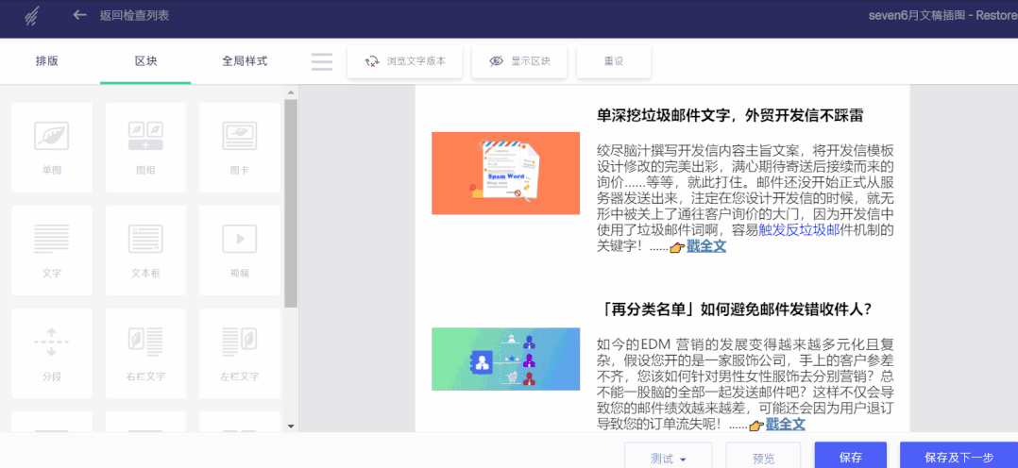Select the 文本框 block
This screenshot has width=1018, height=468.
pos(145,251)
